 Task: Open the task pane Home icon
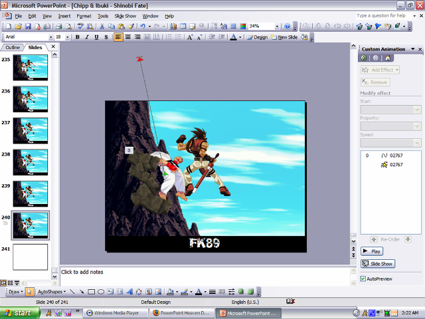click(388, 58)
